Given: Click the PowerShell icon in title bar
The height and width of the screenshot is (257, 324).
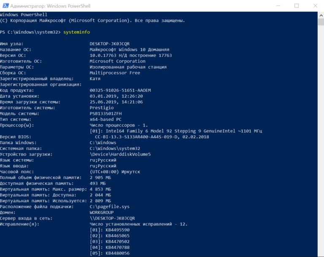Looking at the screenshot, I should pos(5,5).
